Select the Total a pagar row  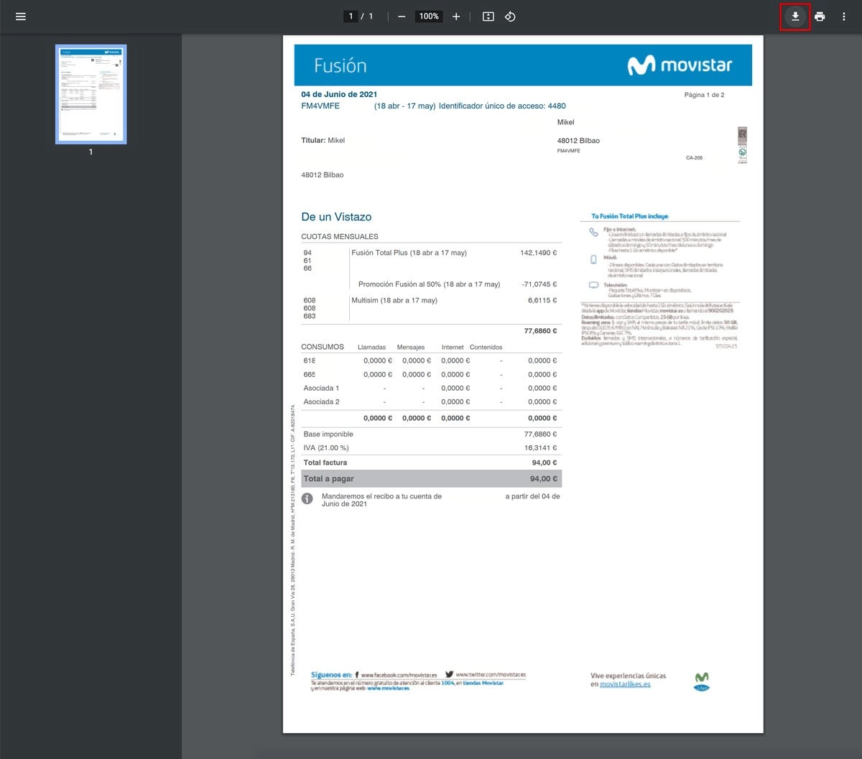pos(431,479)
